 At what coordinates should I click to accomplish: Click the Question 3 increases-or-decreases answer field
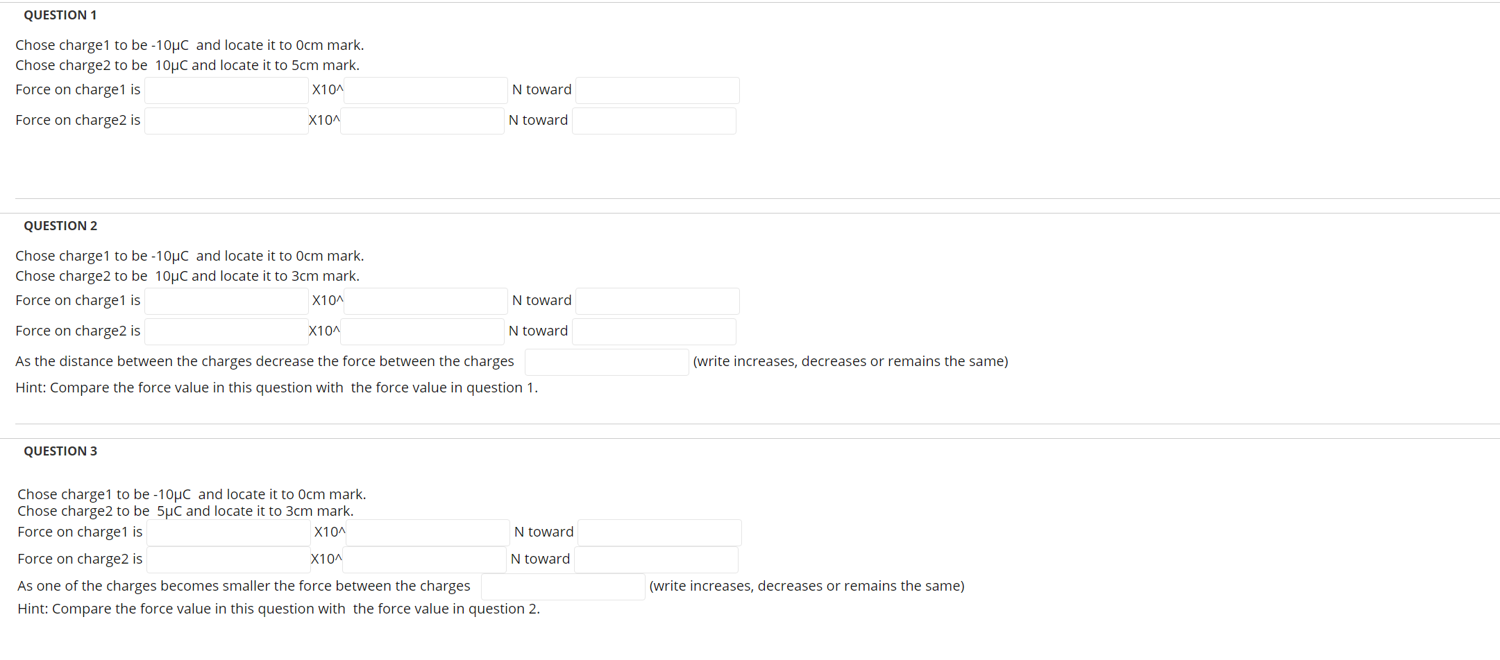coord(562,586)
